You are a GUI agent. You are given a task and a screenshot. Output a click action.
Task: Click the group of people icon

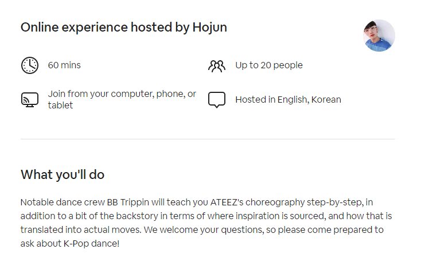click(x=216, y=65)
